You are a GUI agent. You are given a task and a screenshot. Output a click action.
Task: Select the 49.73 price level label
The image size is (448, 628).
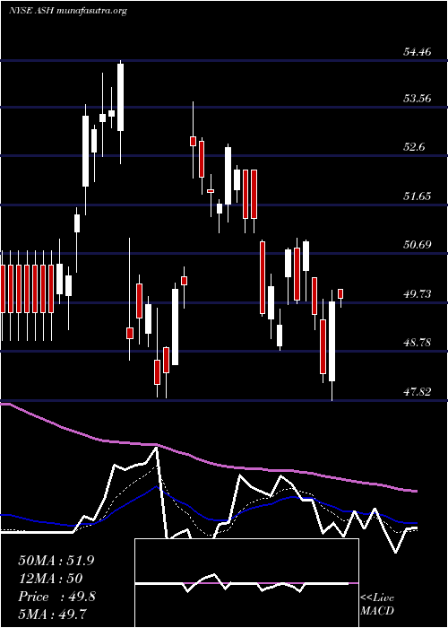click(417, 294)
